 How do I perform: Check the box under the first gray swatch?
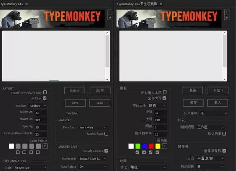[18, 152]
